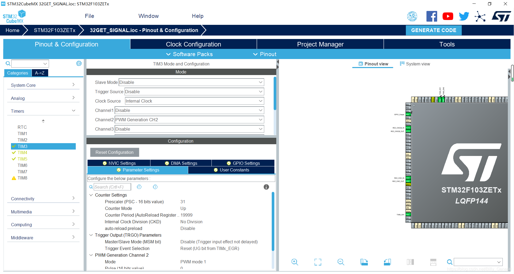Image resolution: width=514 pixels, height=274 pixels.
Task: Open the Clock Source dropdown
Action: tap(194, 101)
